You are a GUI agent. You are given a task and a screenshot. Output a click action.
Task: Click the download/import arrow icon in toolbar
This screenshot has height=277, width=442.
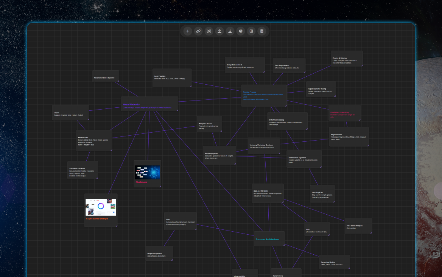(230, 31)
